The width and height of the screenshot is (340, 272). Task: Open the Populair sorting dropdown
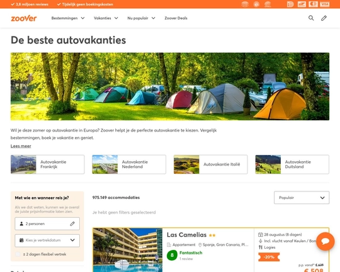[302, 198]
